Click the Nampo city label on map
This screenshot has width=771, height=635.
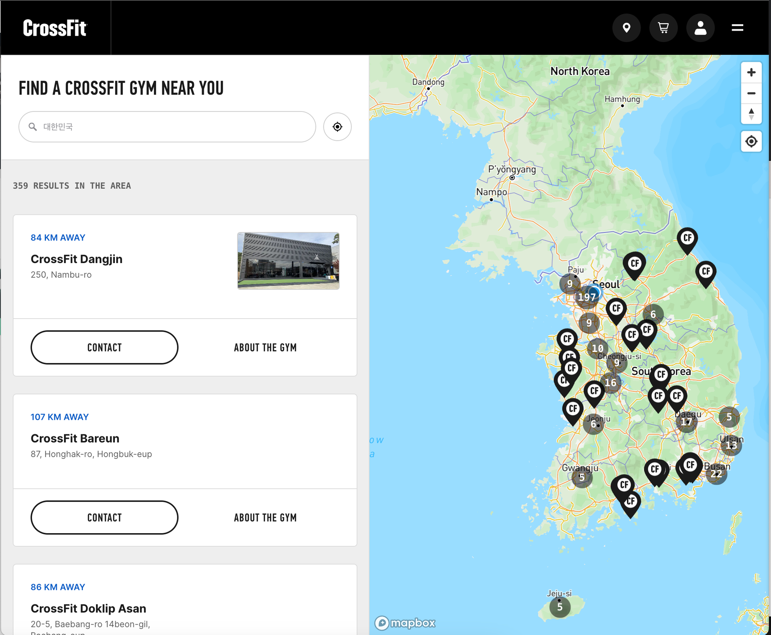pyautogui.click(x=492, y=192)
